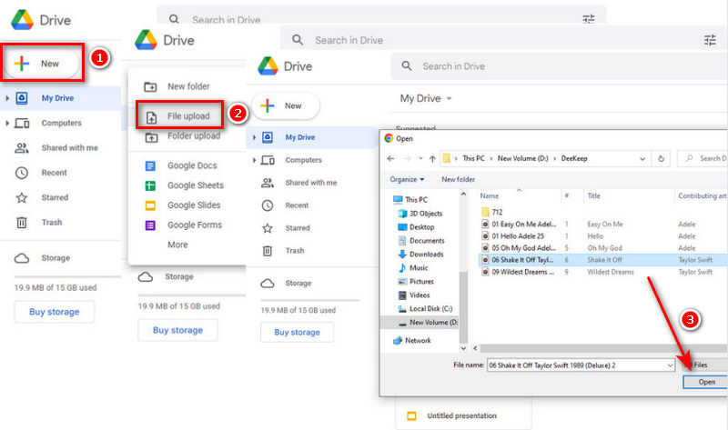Click Buy storage in the panel beside Open dialog

pos(298,332)
